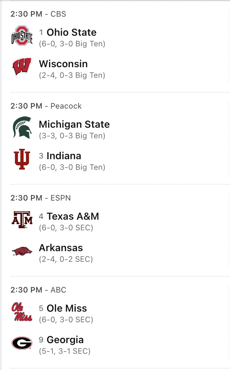This screenshot has width=230, height=370.
Task: Click the 2:30 PM ABC game header
Action: (38, 290)
